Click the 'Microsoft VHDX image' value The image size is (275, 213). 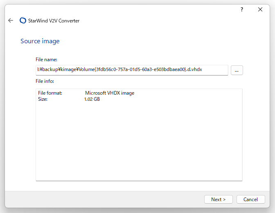click(110, 93)
